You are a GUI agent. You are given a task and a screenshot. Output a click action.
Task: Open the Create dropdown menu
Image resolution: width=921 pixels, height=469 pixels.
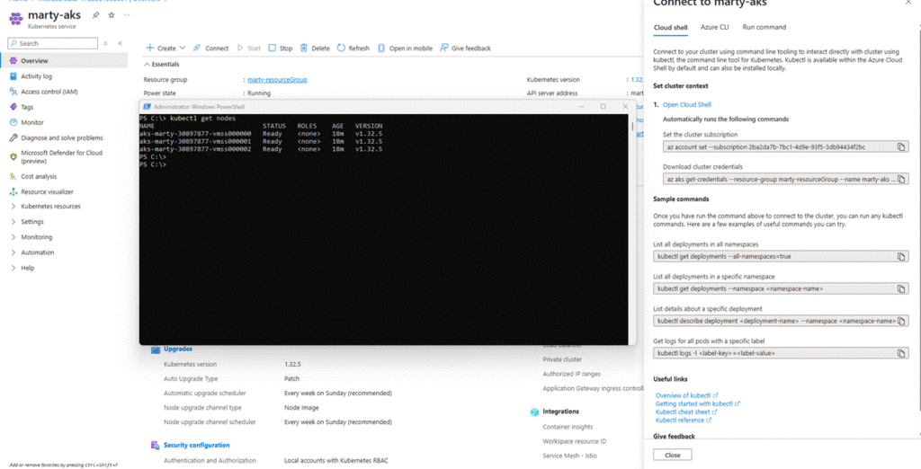[x=165, y=49]
